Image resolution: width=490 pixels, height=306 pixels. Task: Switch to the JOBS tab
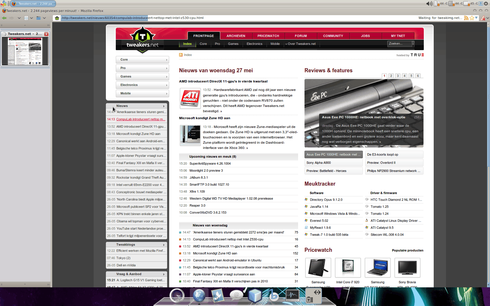point(365,36)
